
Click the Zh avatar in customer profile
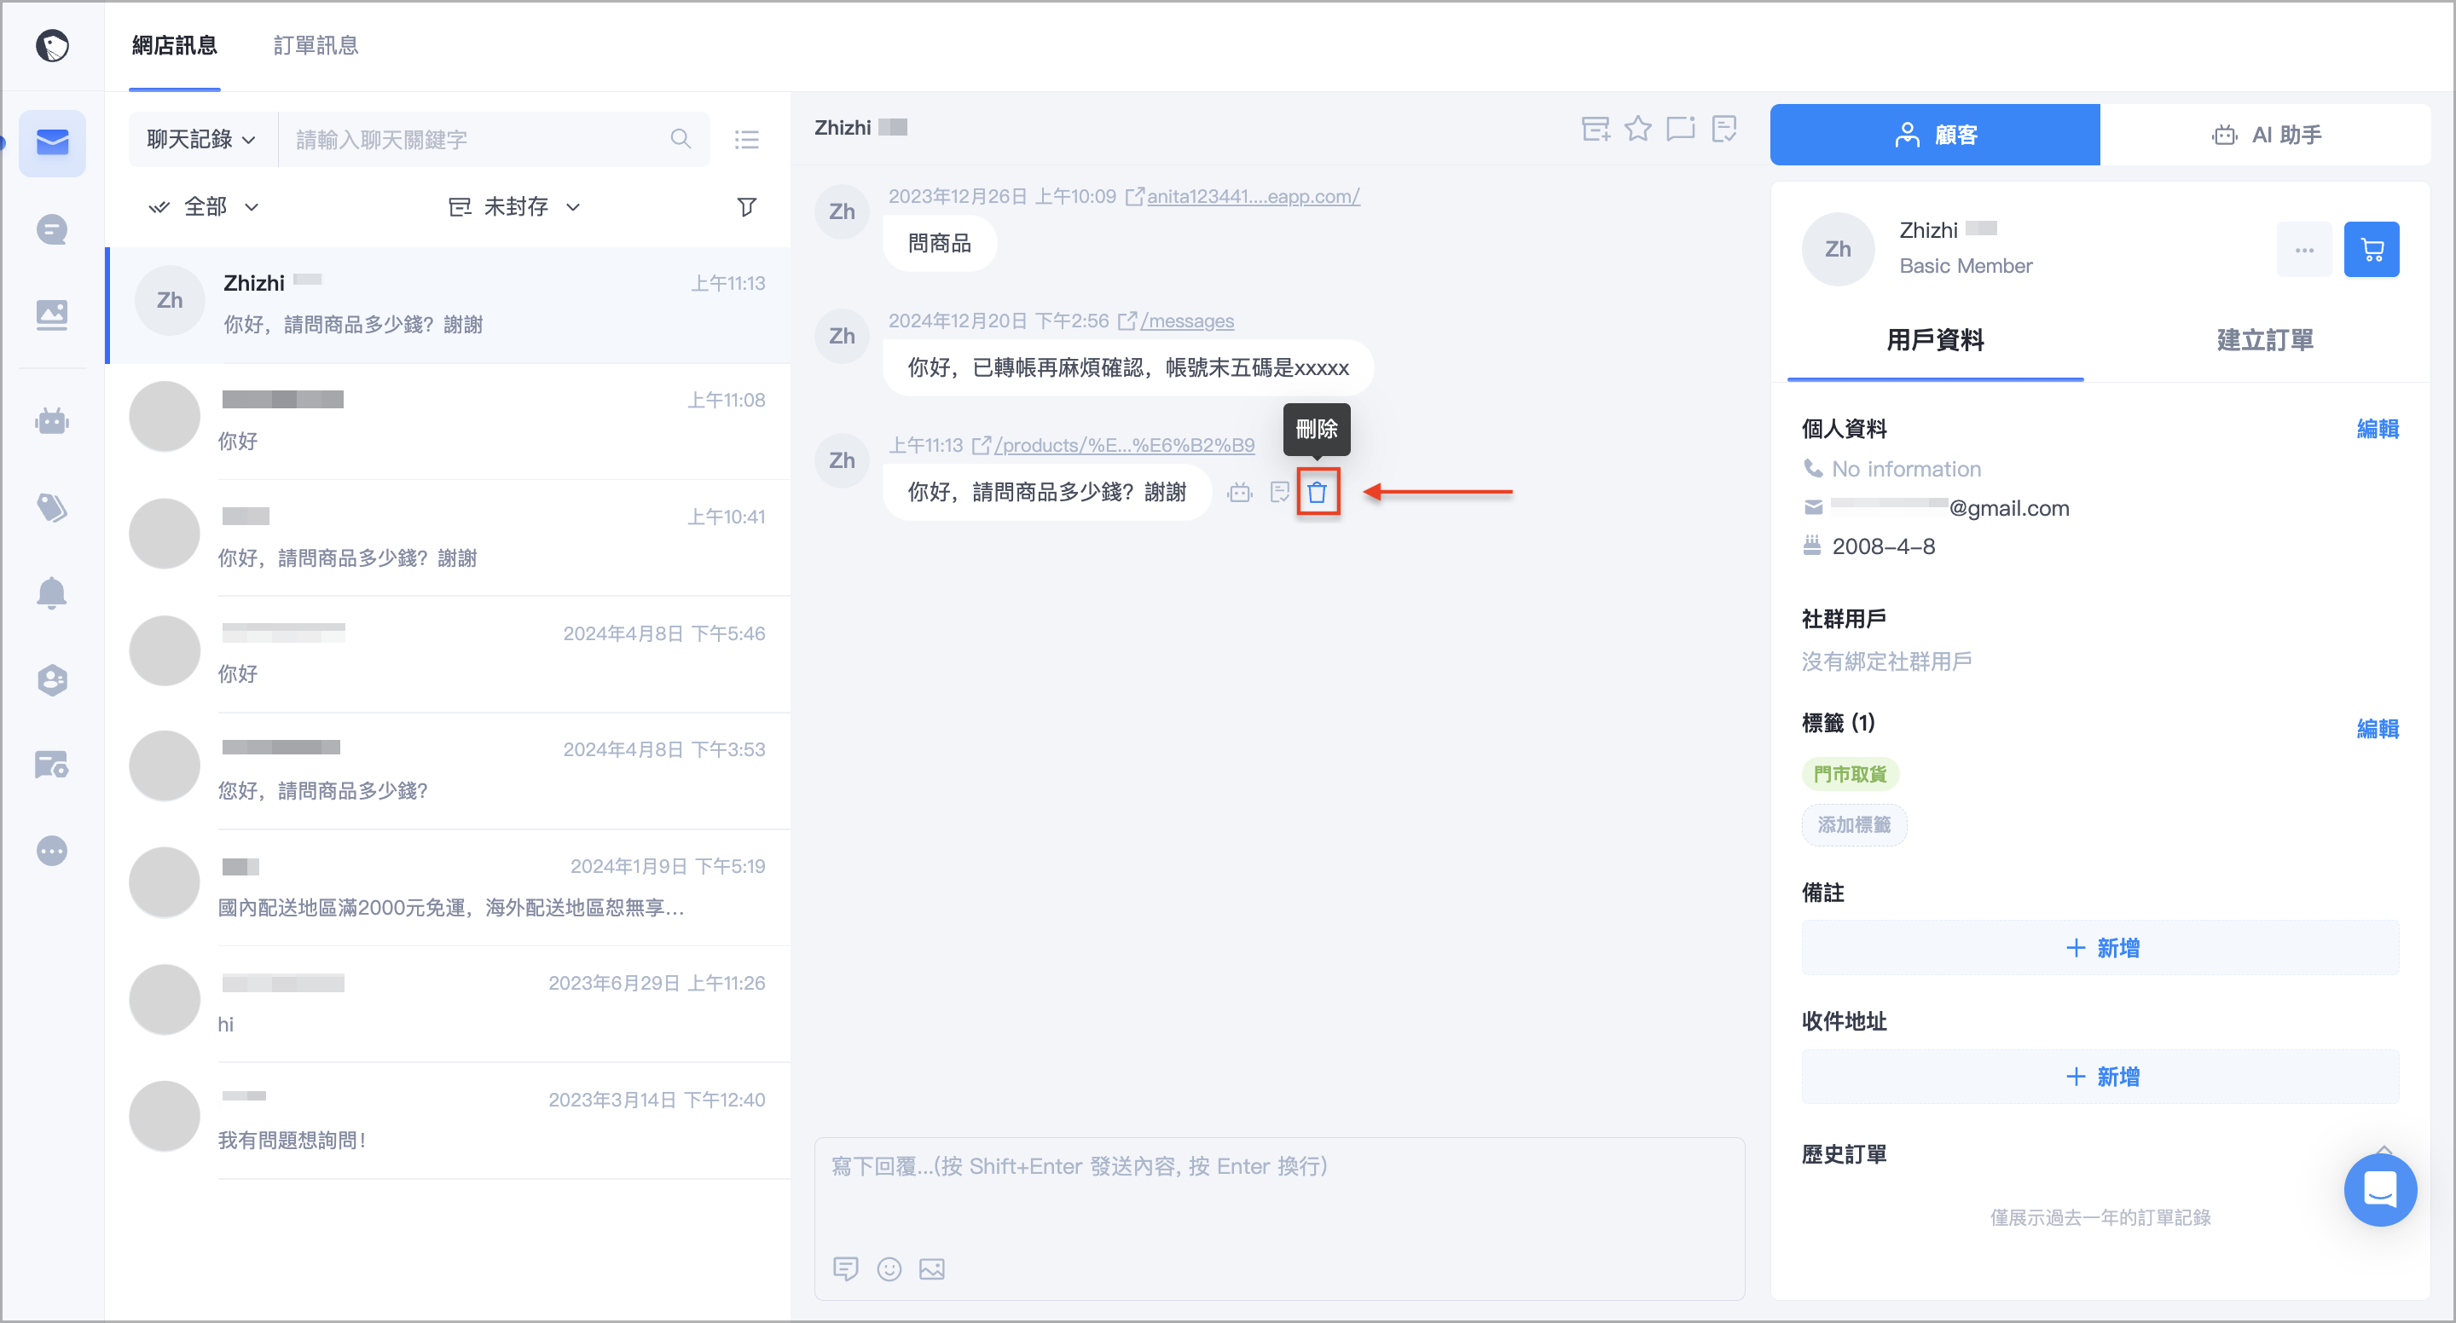[1837, 250]
